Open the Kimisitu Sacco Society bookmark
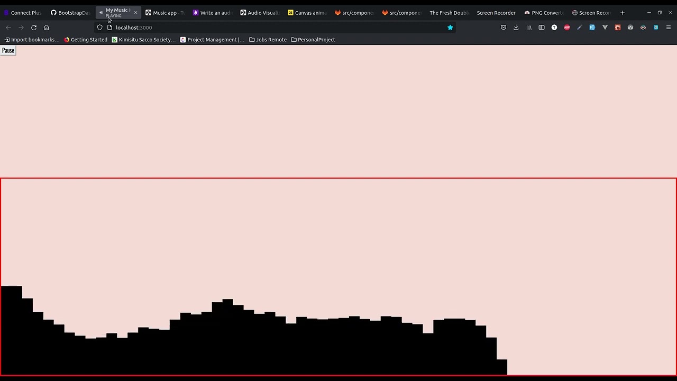This screenshot has width=677, height=381. tap(143, 40)
